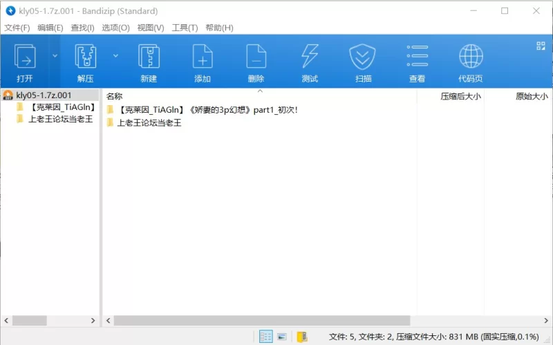Sort by 名称 column header
Image resolution: width=553 pixels, height=345 pixels.
(x=114, y=96)
